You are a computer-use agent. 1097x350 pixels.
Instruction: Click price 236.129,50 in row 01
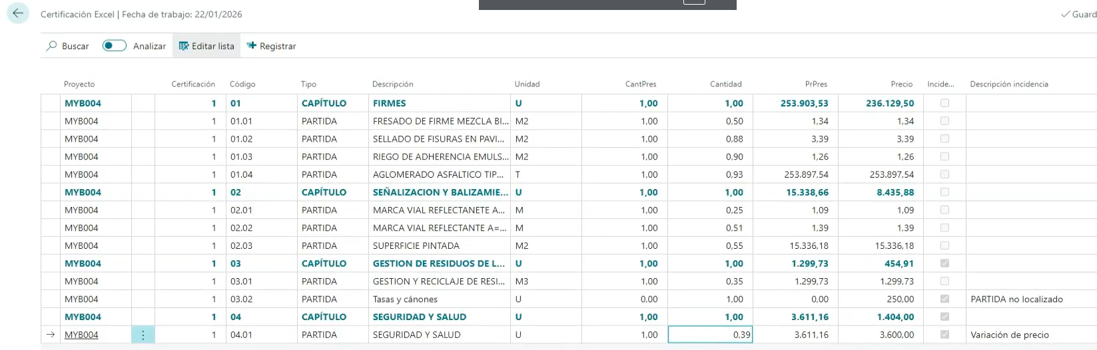click(x=890, y=103)
